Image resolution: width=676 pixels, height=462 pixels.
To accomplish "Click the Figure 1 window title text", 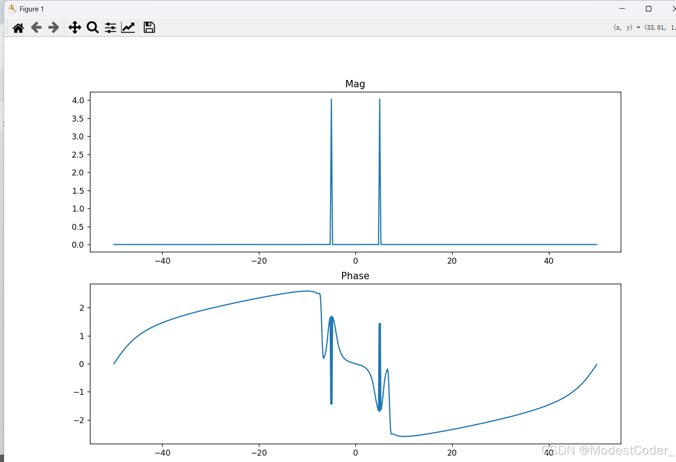I will point(32,9).
